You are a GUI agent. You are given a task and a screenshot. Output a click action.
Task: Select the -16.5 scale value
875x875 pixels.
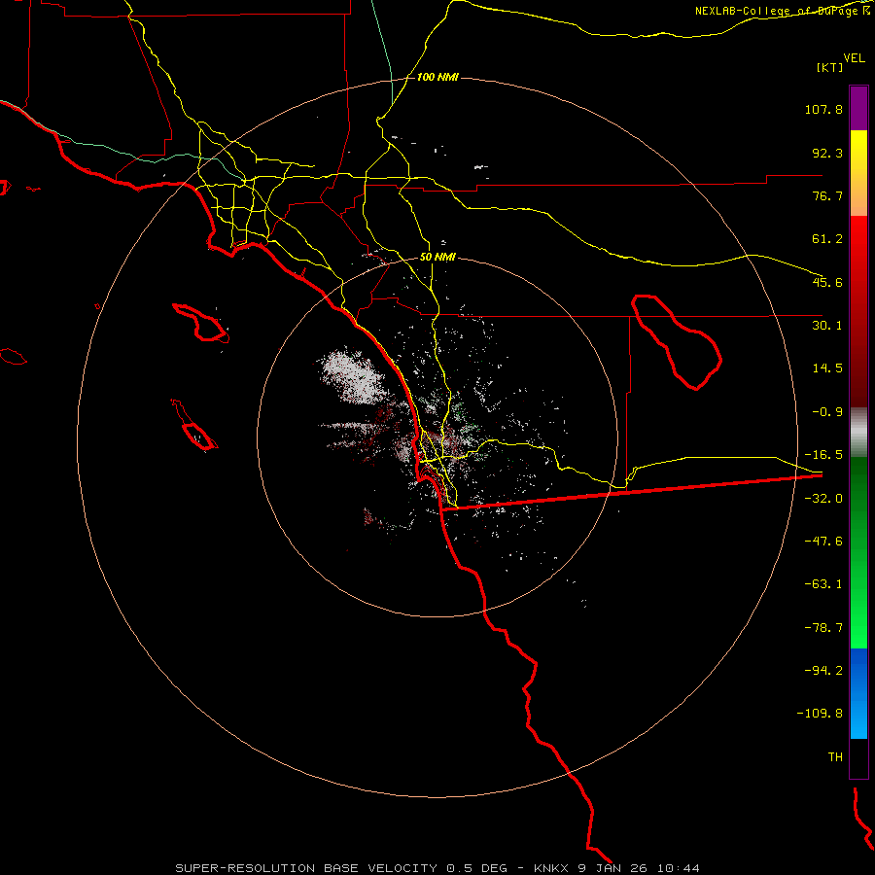(x=823, y=455)
